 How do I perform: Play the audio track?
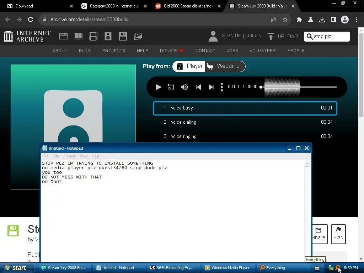(x=158, y=87)
